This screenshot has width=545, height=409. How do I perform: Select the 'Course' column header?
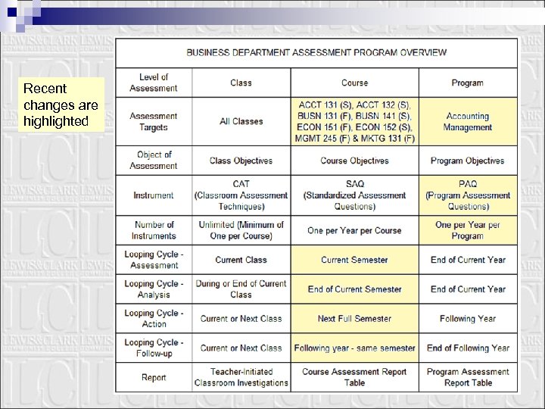[354, 83]
